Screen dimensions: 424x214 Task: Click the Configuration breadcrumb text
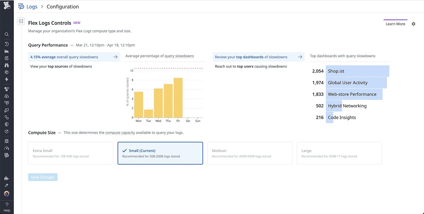(63, 7)
